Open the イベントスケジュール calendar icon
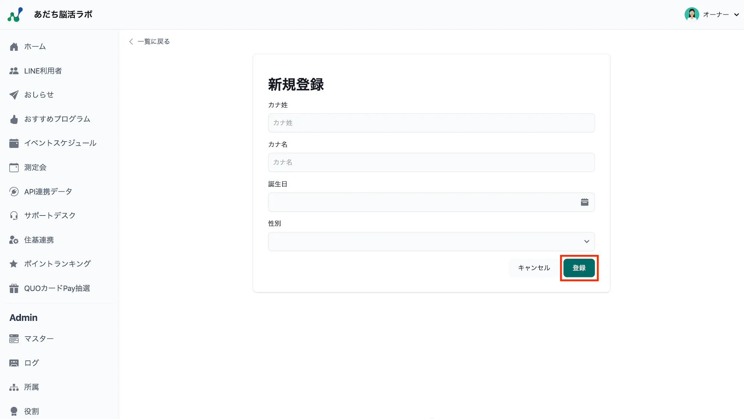 [x=14, y=143]
